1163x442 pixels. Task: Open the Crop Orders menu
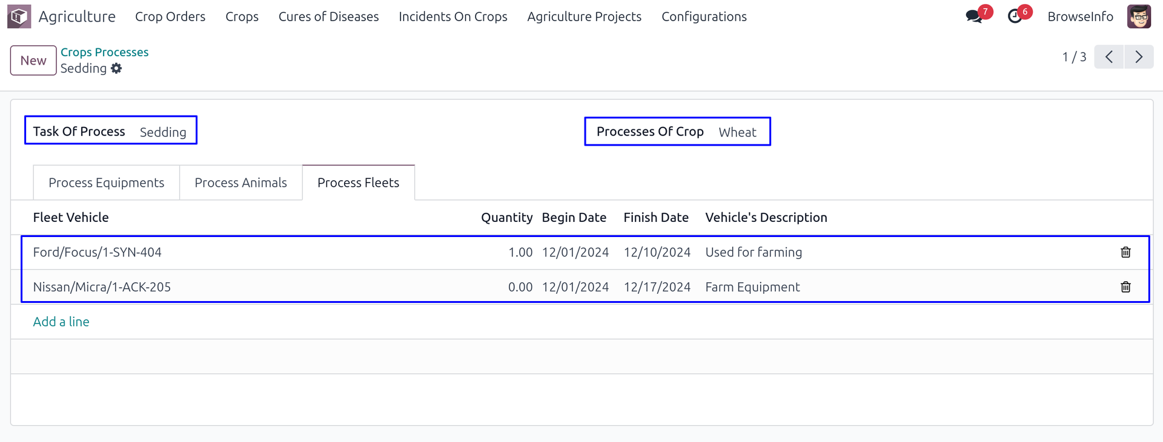170,16
